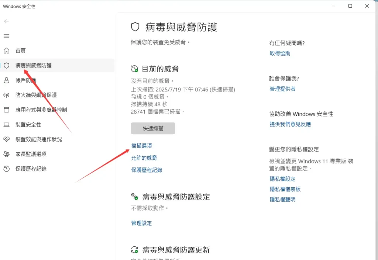This screenshot has height=260, width=378.
Task: Open the 允許的威脅 link
Action: tap(144, 158)
